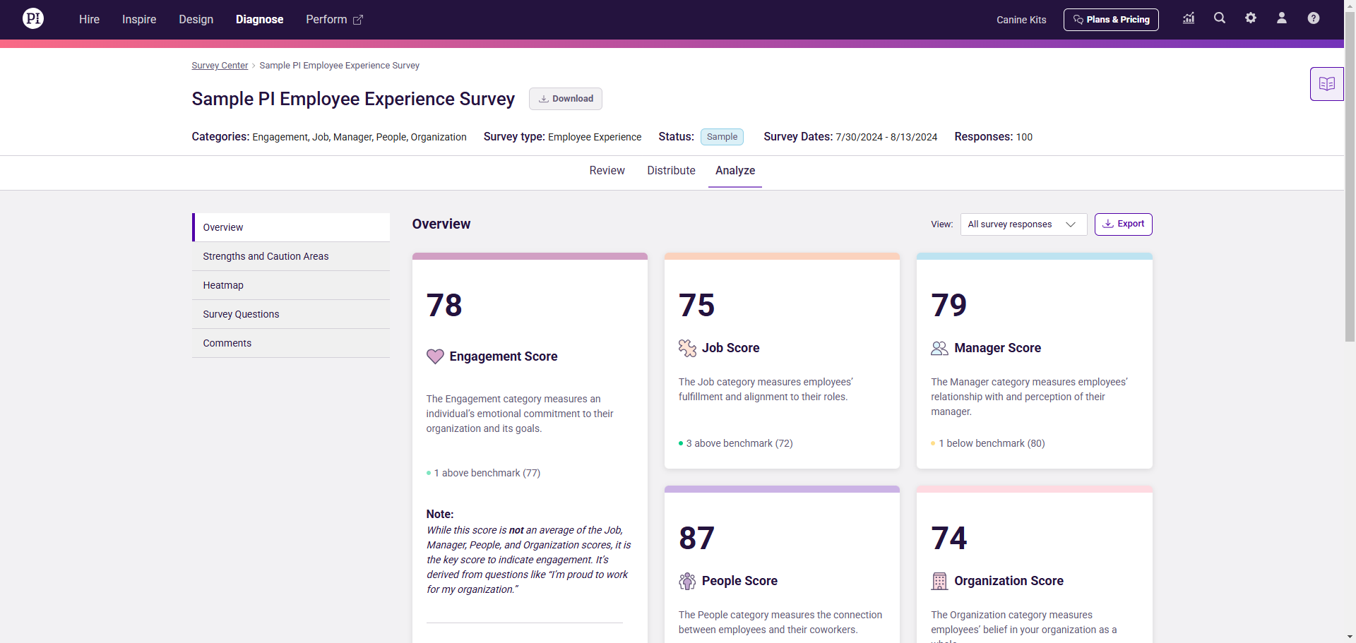Go to the Diagnose menu
The image size is (1356, 643).
[x=259, y=19]
